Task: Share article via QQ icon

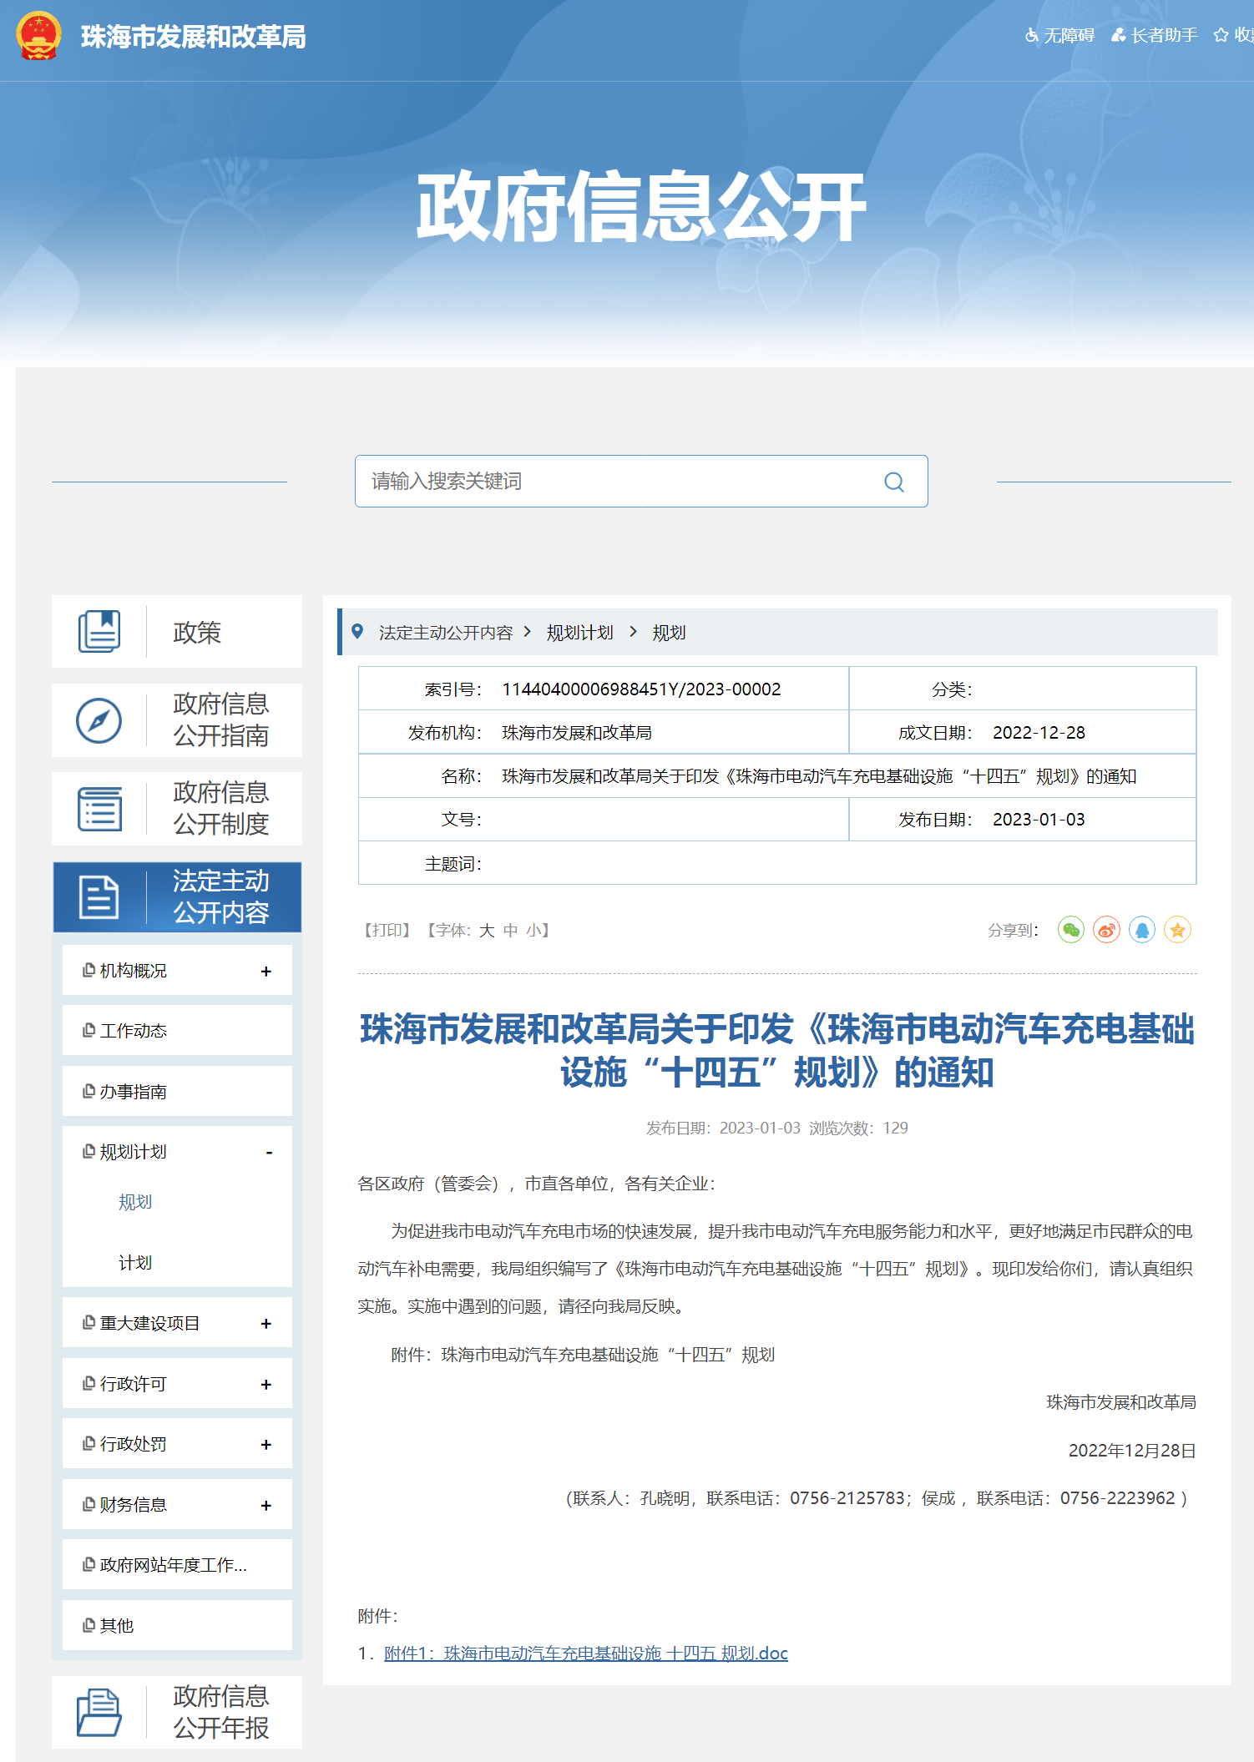Action: (x=1141, y=930)
